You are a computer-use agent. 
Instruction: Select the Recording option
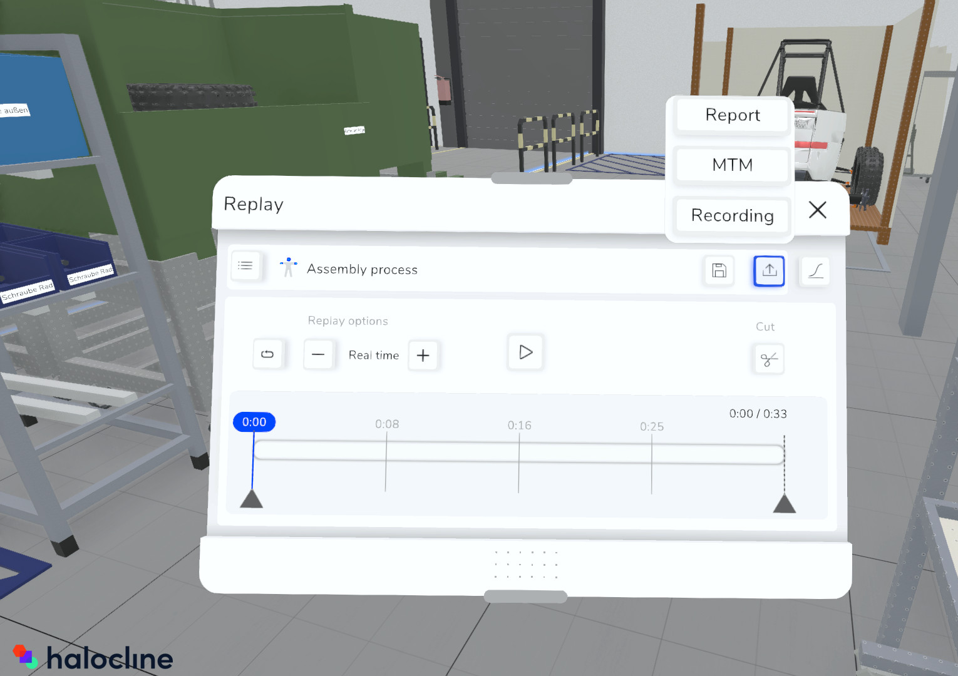click(731, 215)
